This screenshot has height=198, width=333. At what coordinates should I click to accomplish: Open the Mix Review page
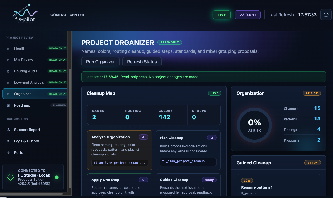(35, 60)
